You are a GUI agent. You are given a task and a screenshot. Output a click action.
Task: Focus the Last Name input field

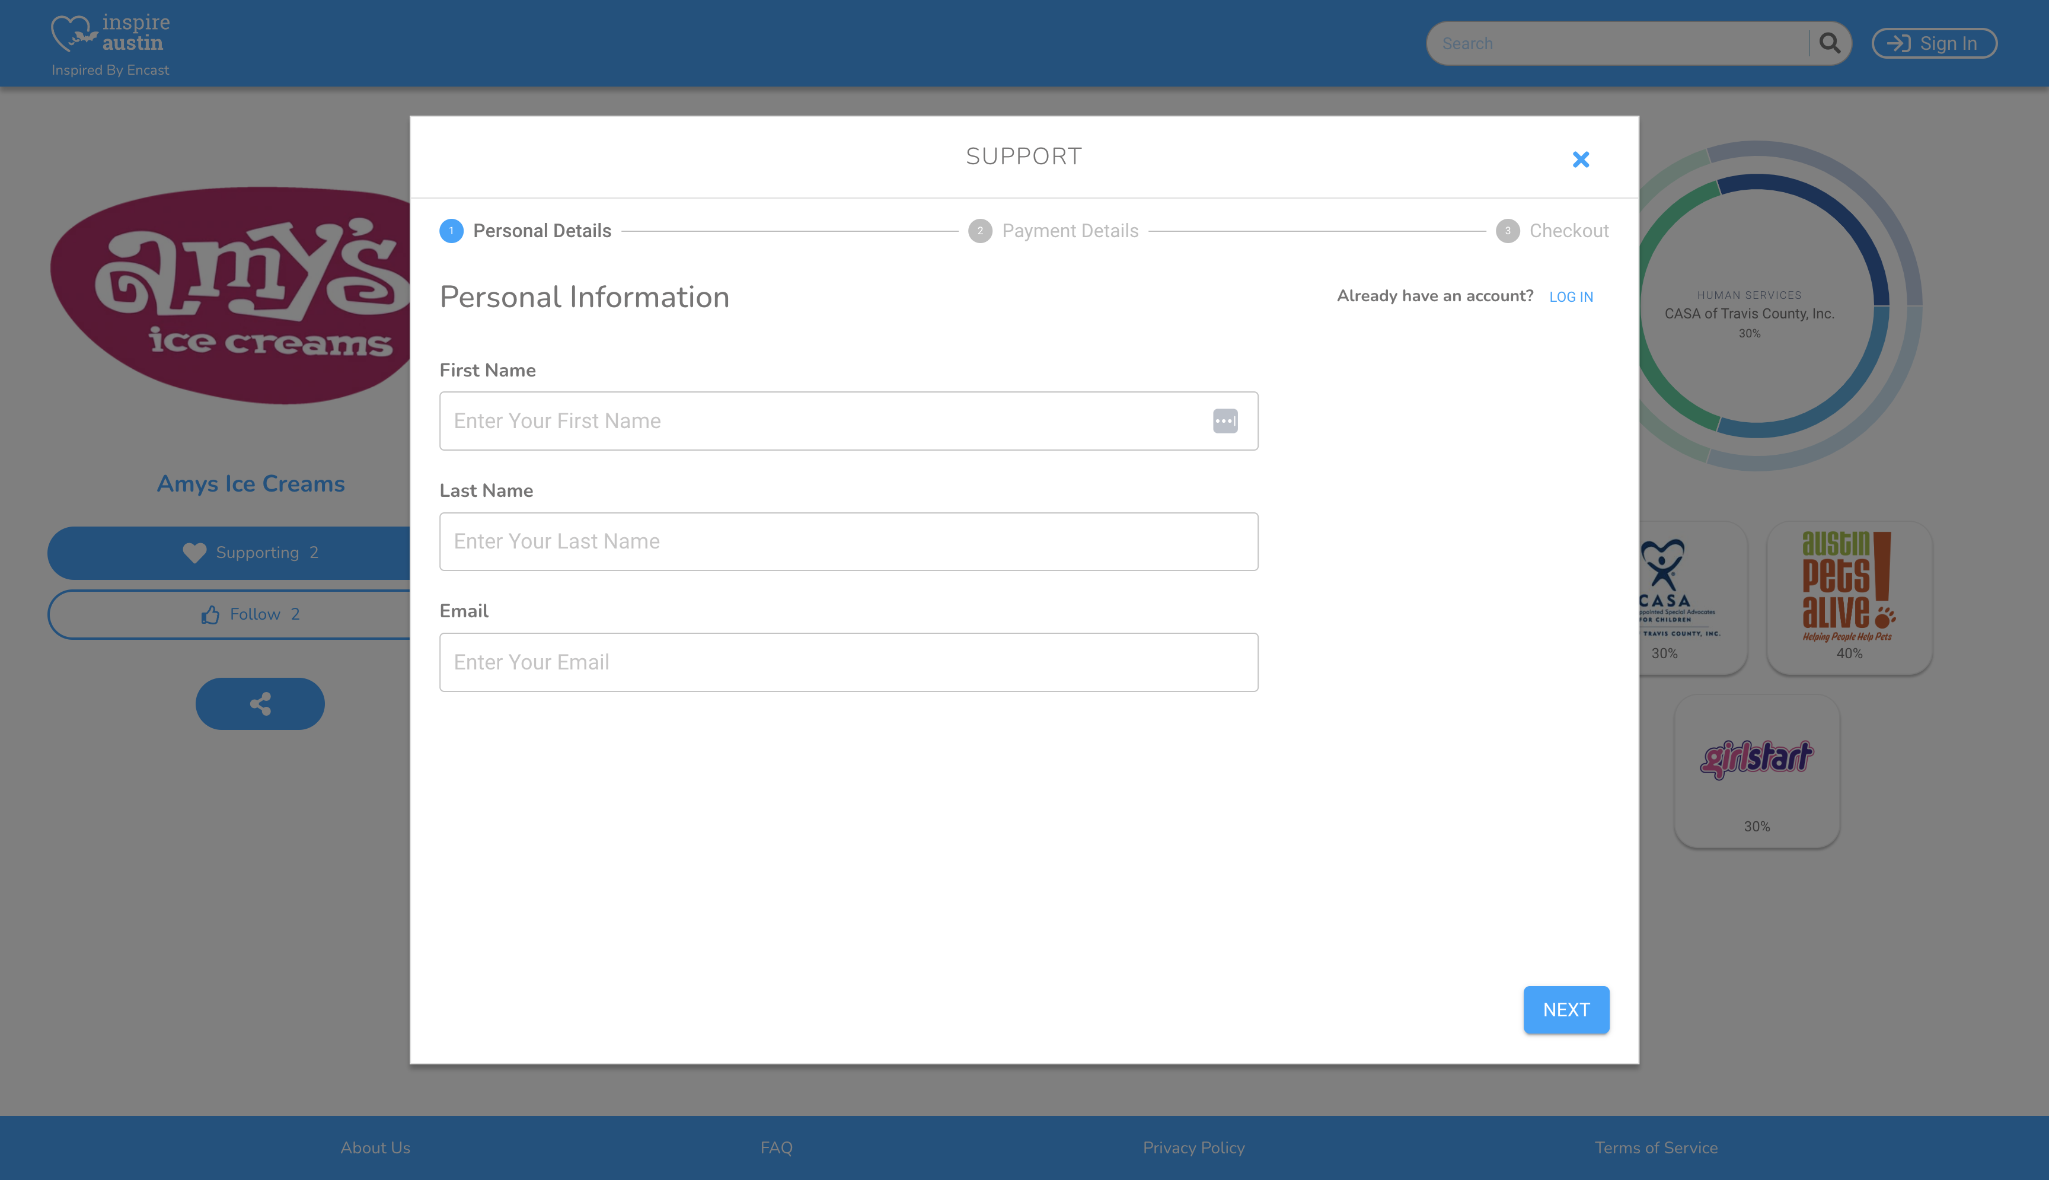(848, 541)
